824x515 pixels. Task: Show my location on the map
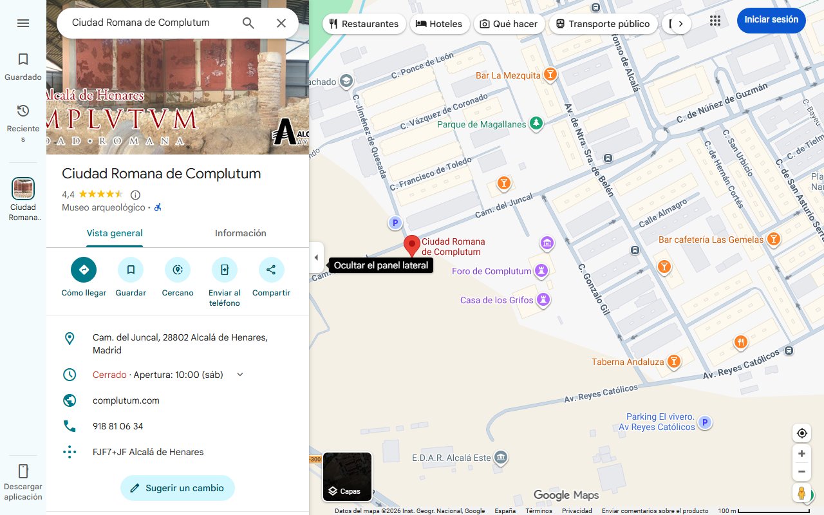801,433
